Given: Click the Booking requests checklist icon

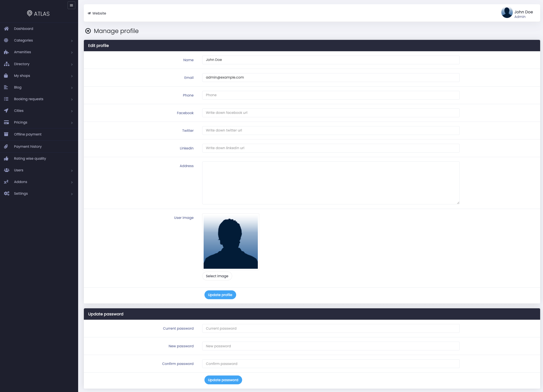Looking at the screenshot, I should click(6, 99).
